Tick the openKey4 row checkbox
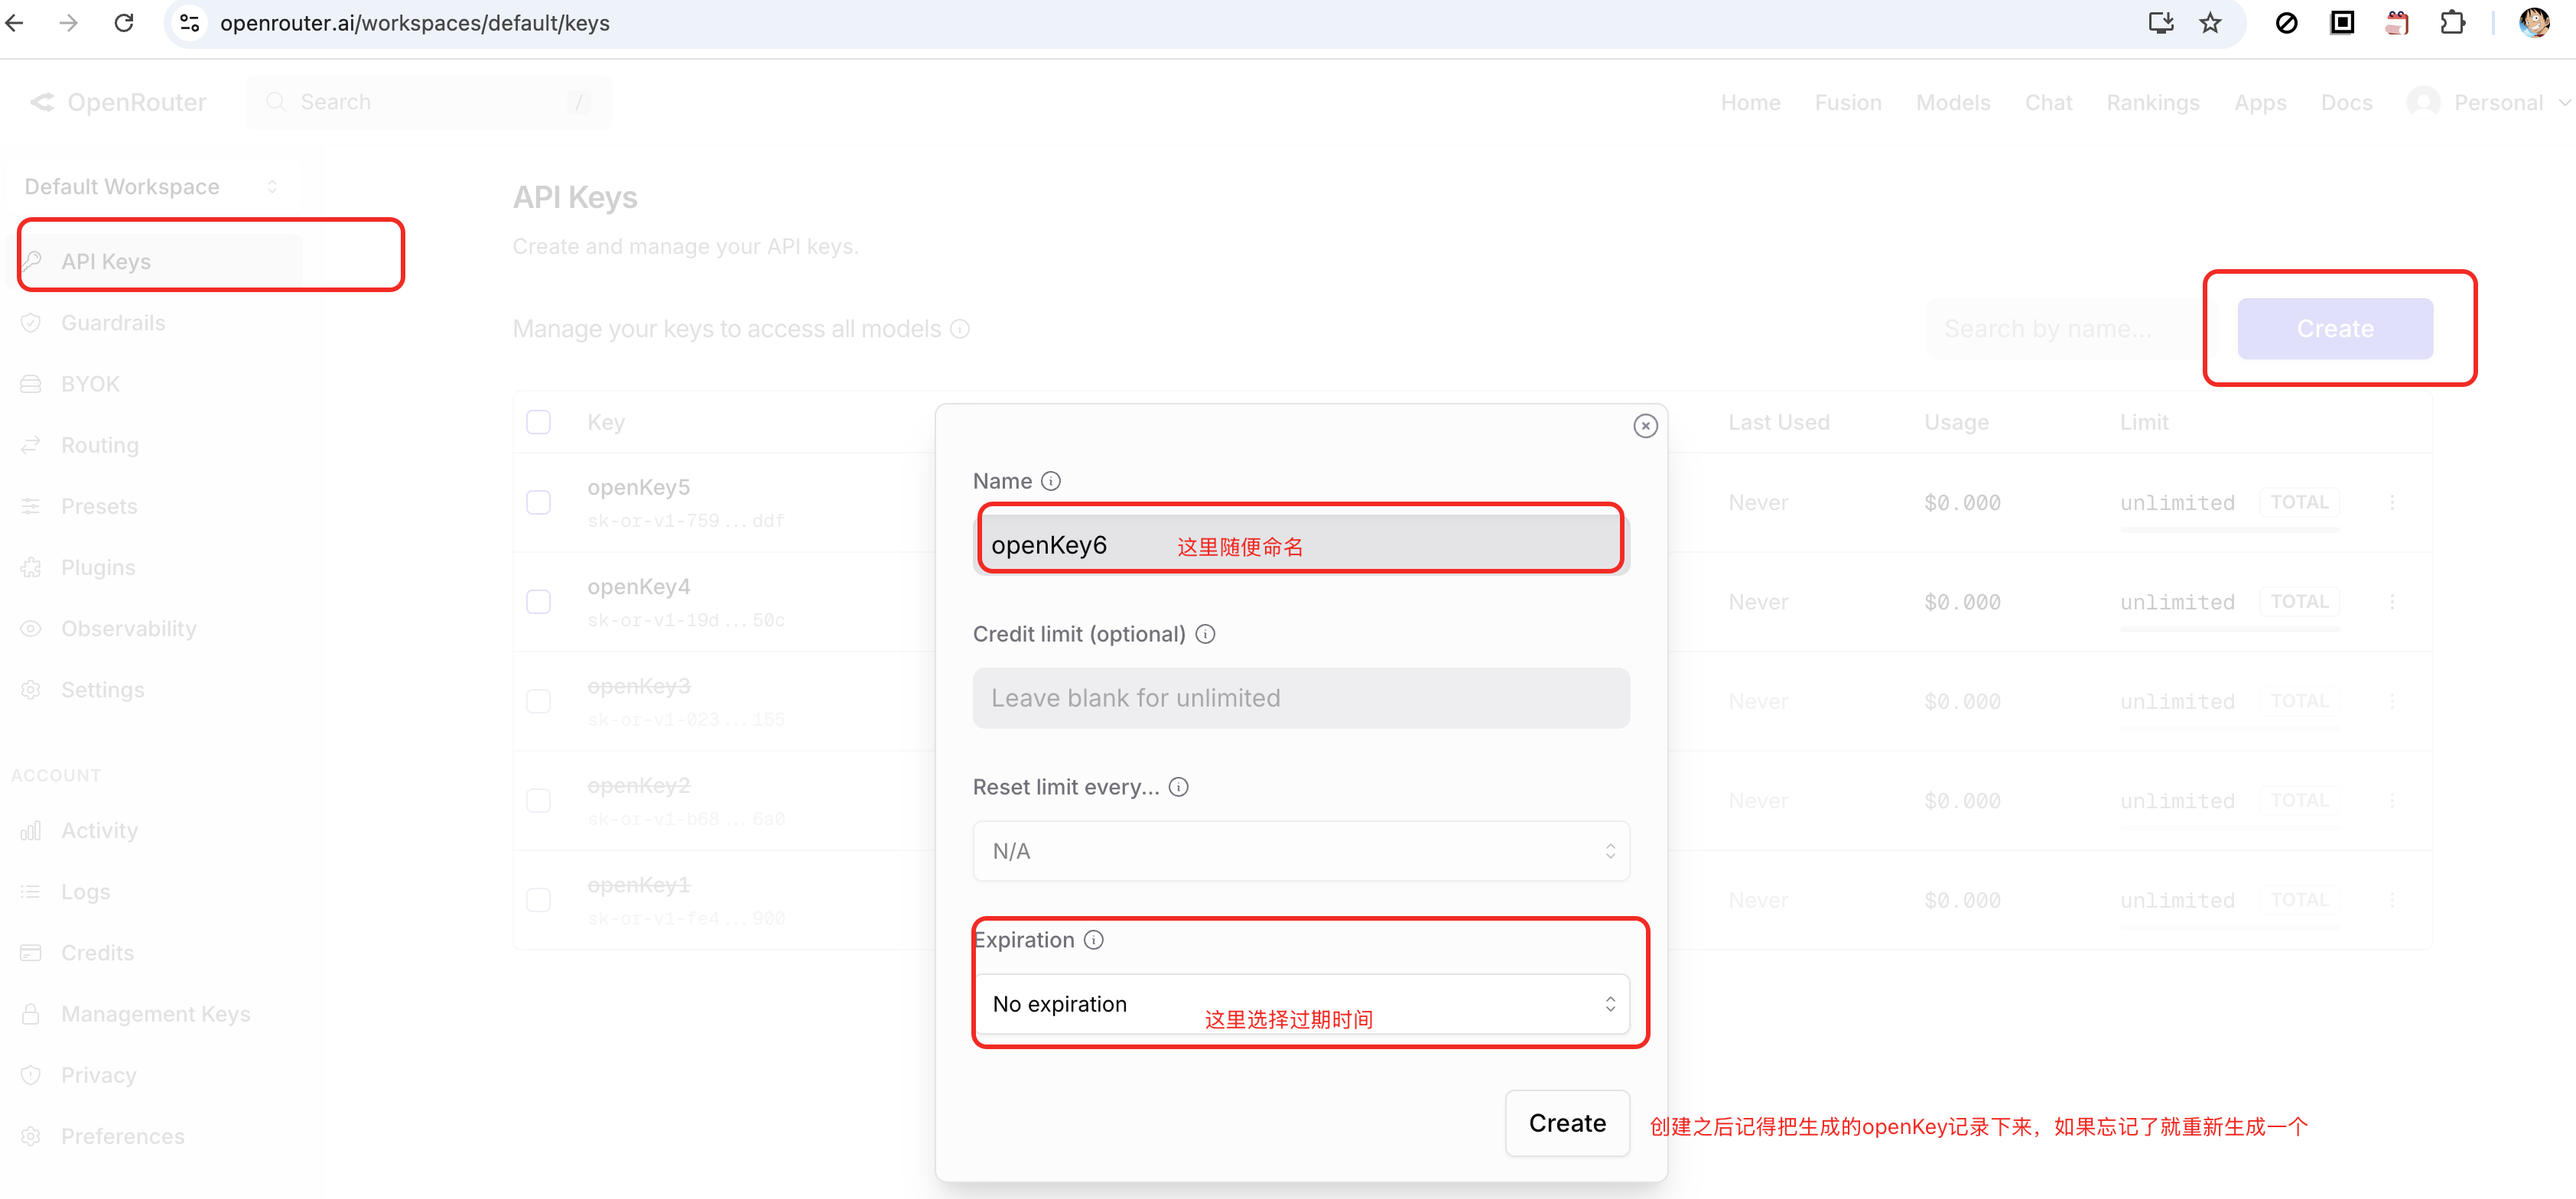The width and height of the screenshot is (2576, 1199). [x=538, y=602]
